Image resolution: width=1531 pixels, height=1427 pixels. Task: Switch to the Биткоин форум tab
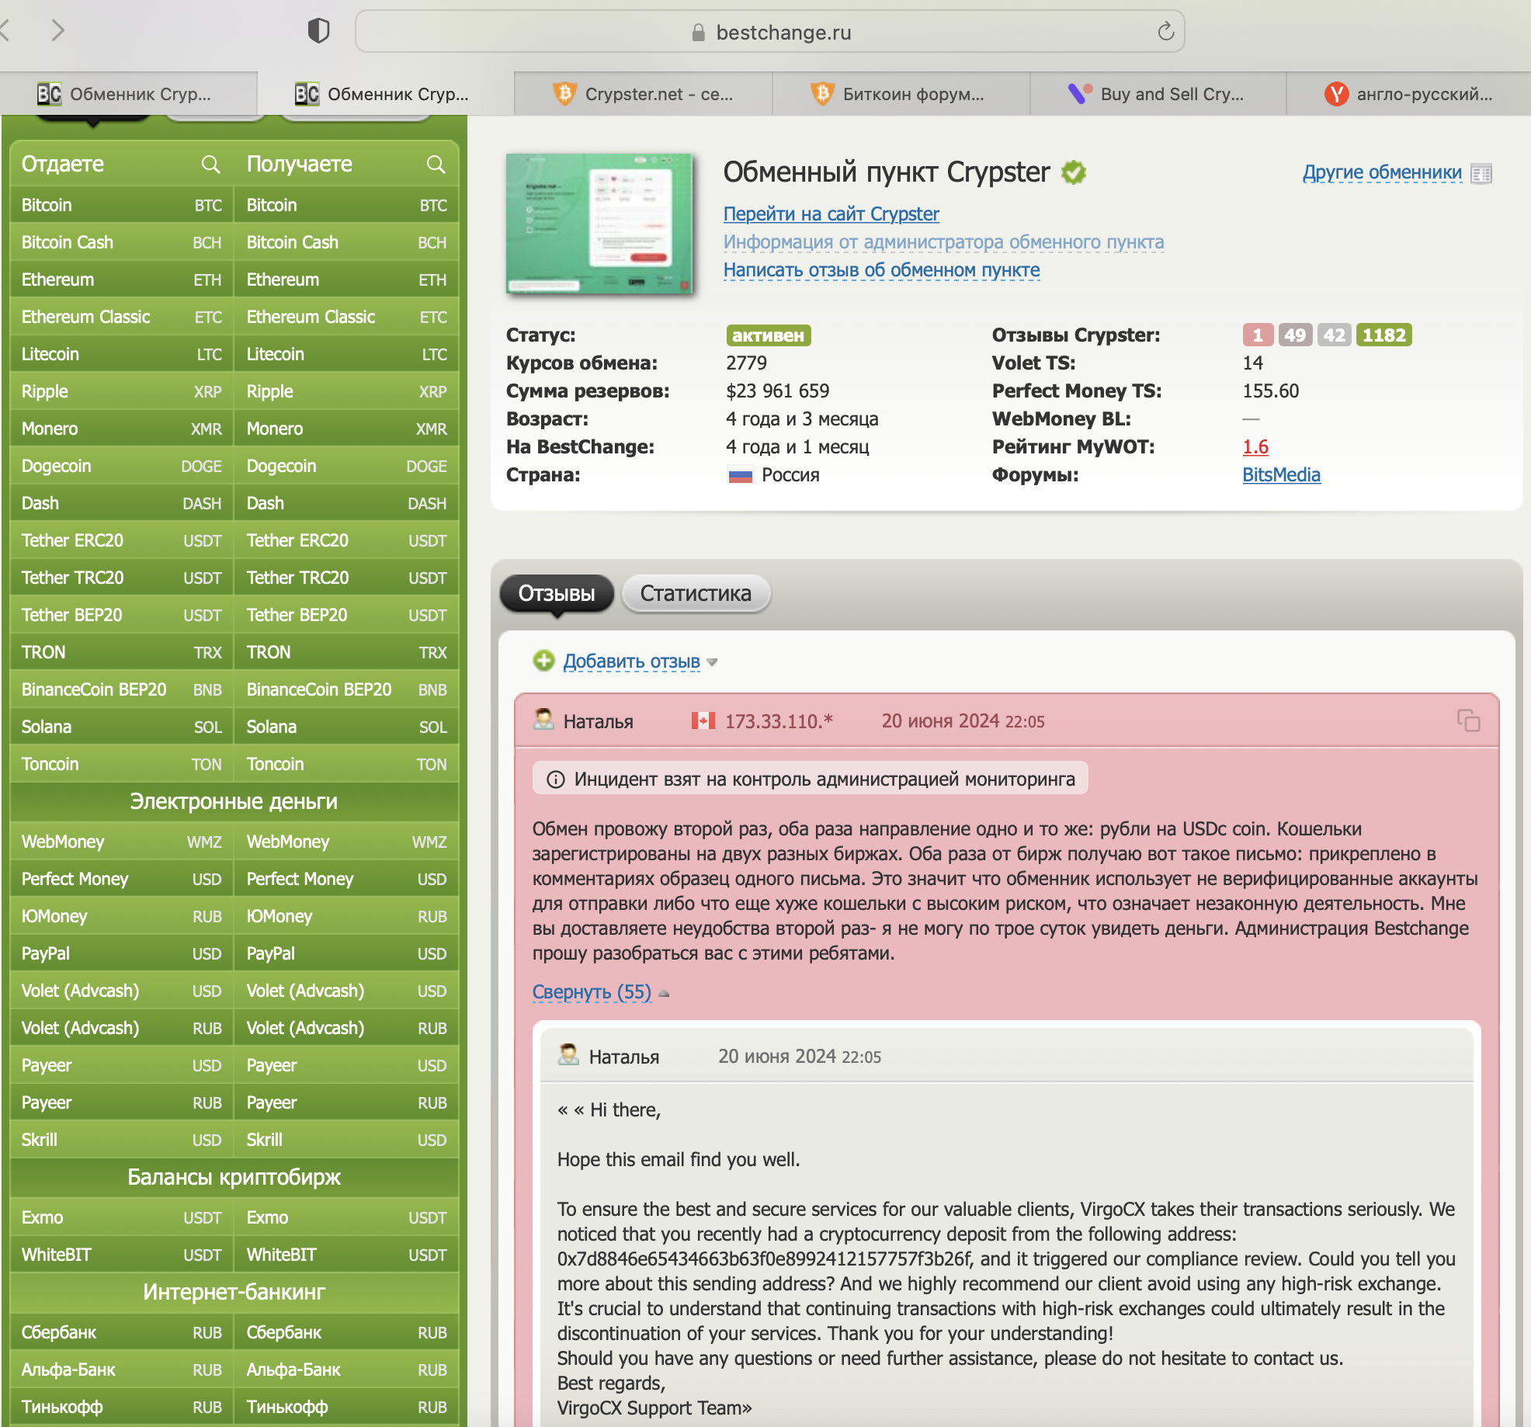coord(901,94)
